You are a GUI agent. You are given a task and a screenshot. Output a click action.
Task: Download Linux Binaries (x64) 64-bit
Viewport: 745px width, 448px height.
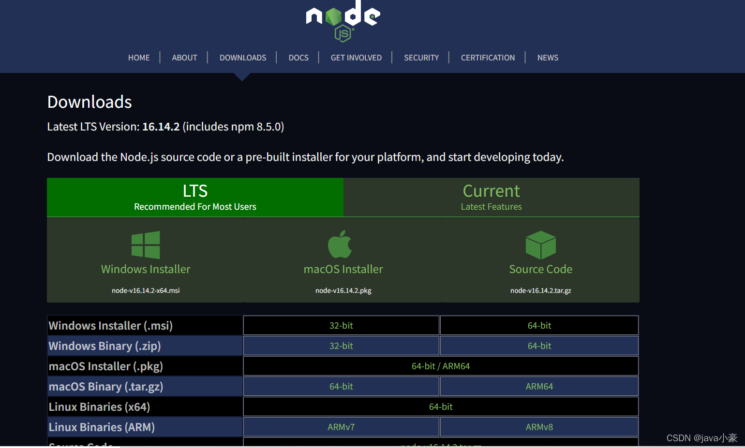[x=441, y=406]
